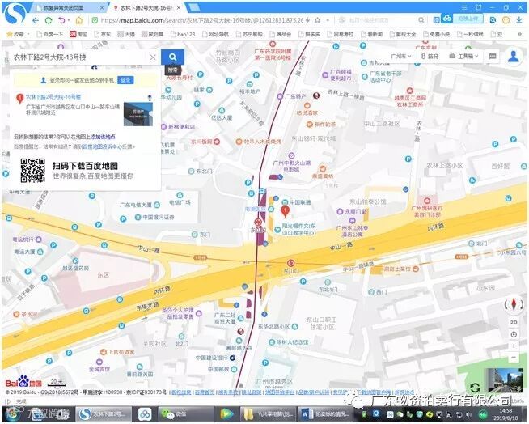
Task: Click the map.baidu.com address bar
Action: pyautogui.click(x=201, y=20)
